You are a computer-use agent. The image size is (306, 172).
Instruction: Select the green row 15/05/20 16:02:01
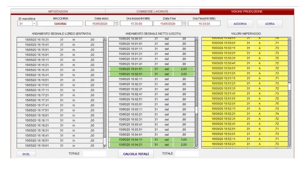pos(151,74)
